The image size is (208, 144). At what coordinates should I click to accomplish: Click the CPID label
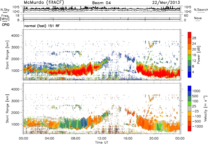coord(6,25)
